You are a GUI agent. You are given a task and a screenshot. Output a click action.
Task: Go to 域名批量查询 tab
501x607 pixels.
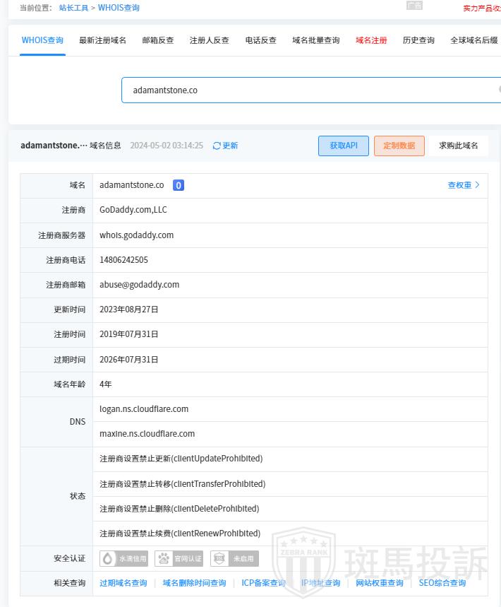click(x=316, y=40)
